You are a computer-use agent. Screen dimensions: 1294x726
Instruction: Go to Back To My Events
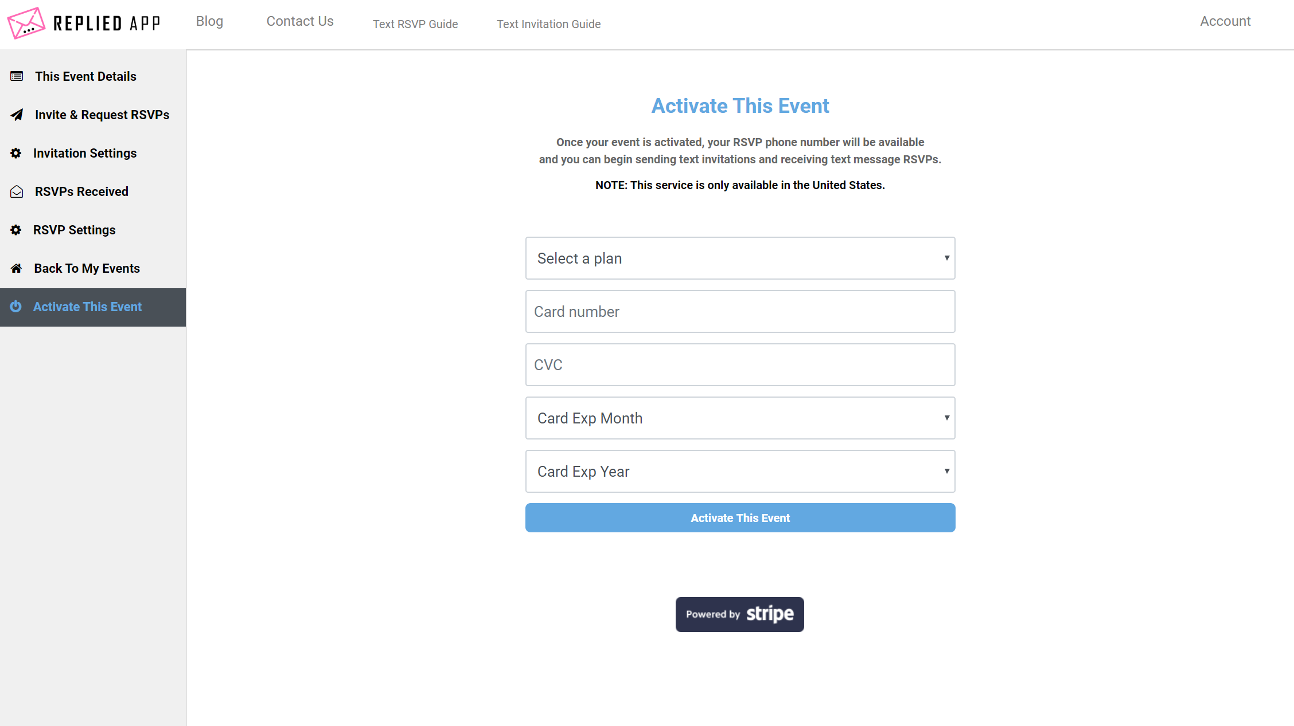pos(87,268)
